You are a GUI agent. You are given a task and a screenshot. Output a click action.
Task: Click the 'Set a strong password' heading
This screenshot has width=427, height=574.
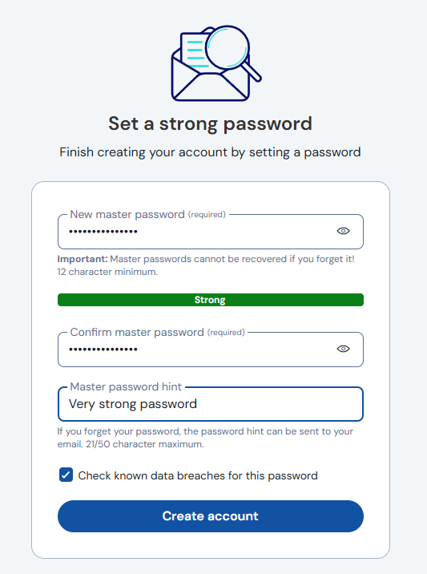[x=211, y=123]
